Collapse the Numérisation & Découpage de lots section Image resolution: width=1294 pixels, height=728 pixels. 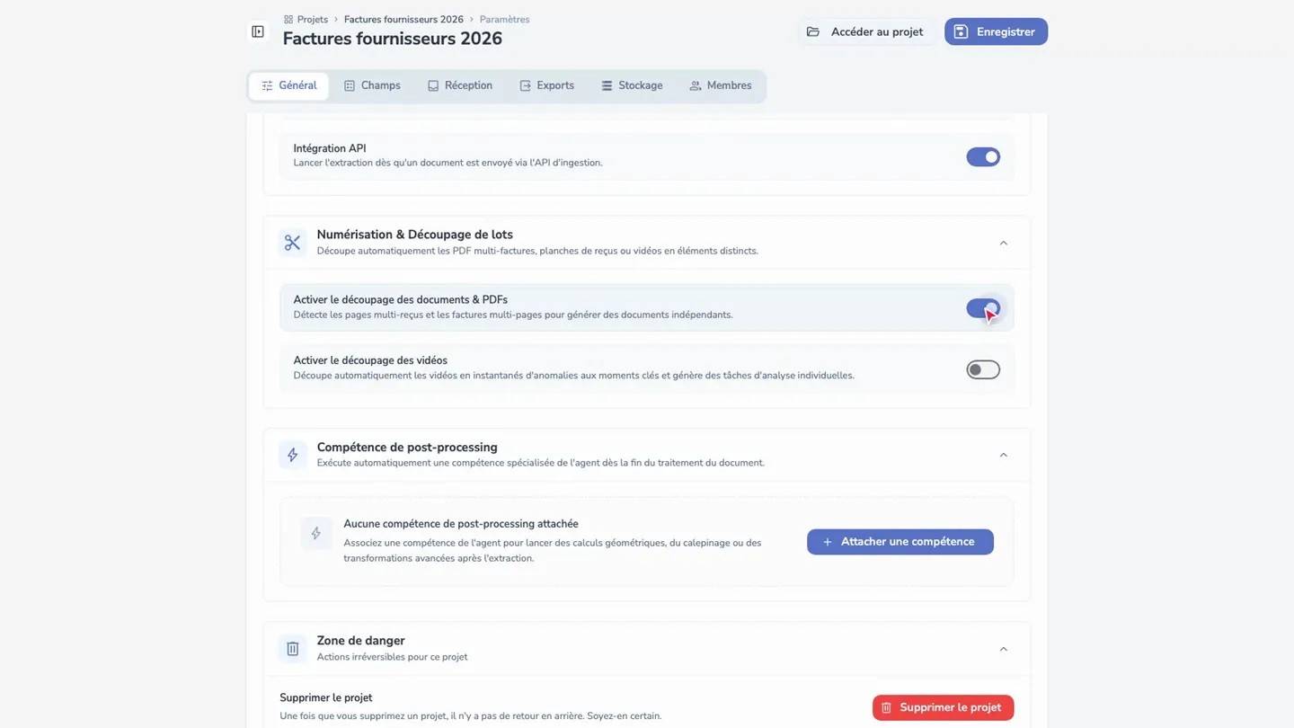pos(1004,243)
